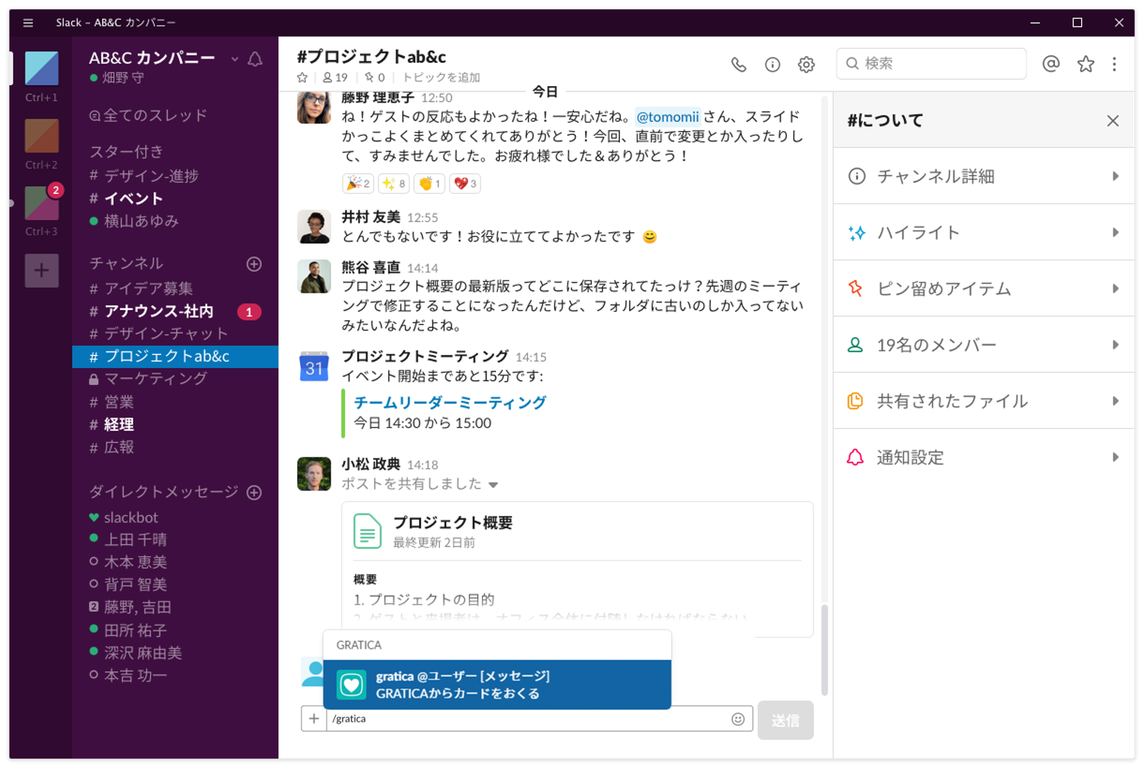
Task: Click the message list vertical scrollbar
Action: [824, 649]
